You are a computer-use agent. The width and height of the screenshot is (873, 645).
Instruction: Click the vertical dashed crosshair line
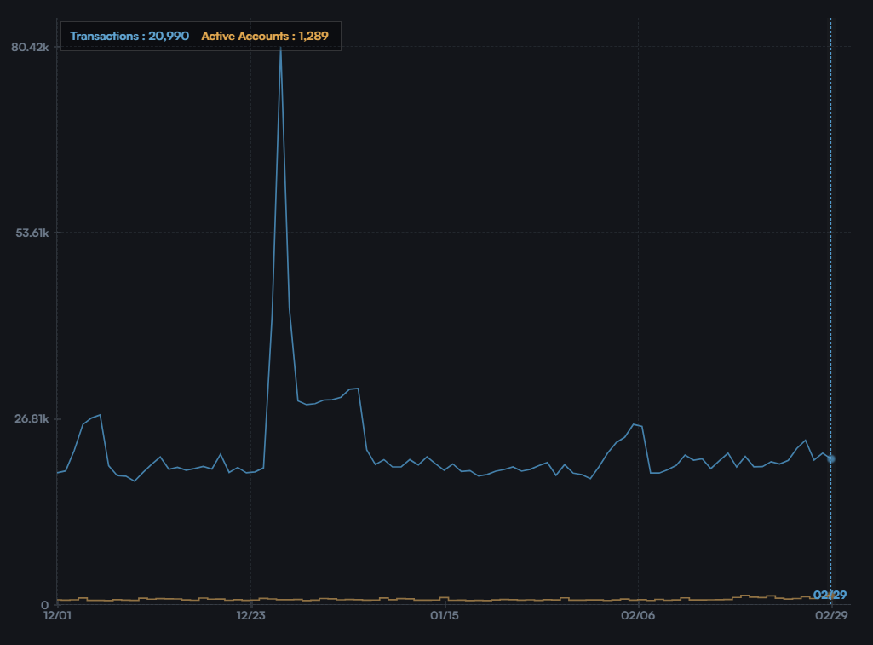[831, 256]
